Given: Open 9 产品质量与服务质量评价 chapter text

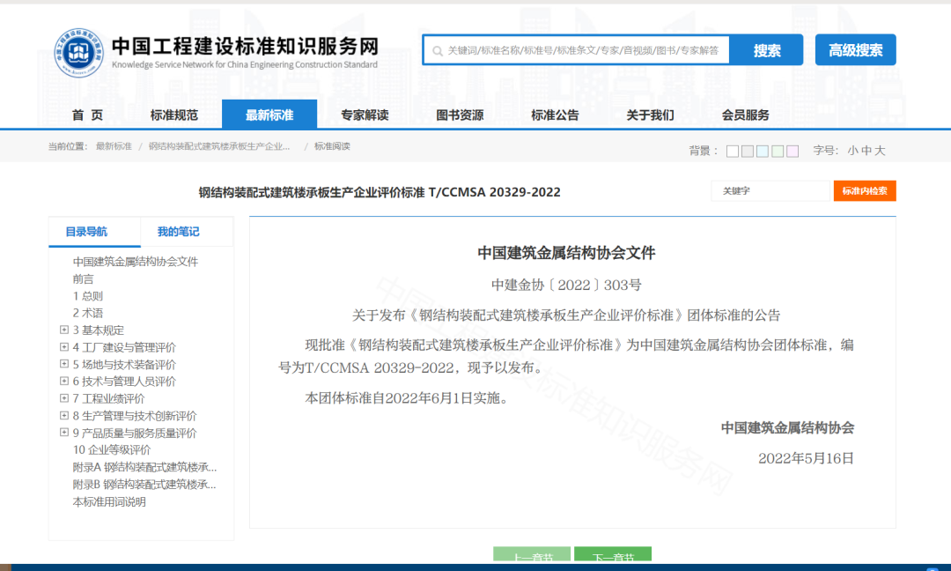Looking at the screenshot, I should point(135,434).
